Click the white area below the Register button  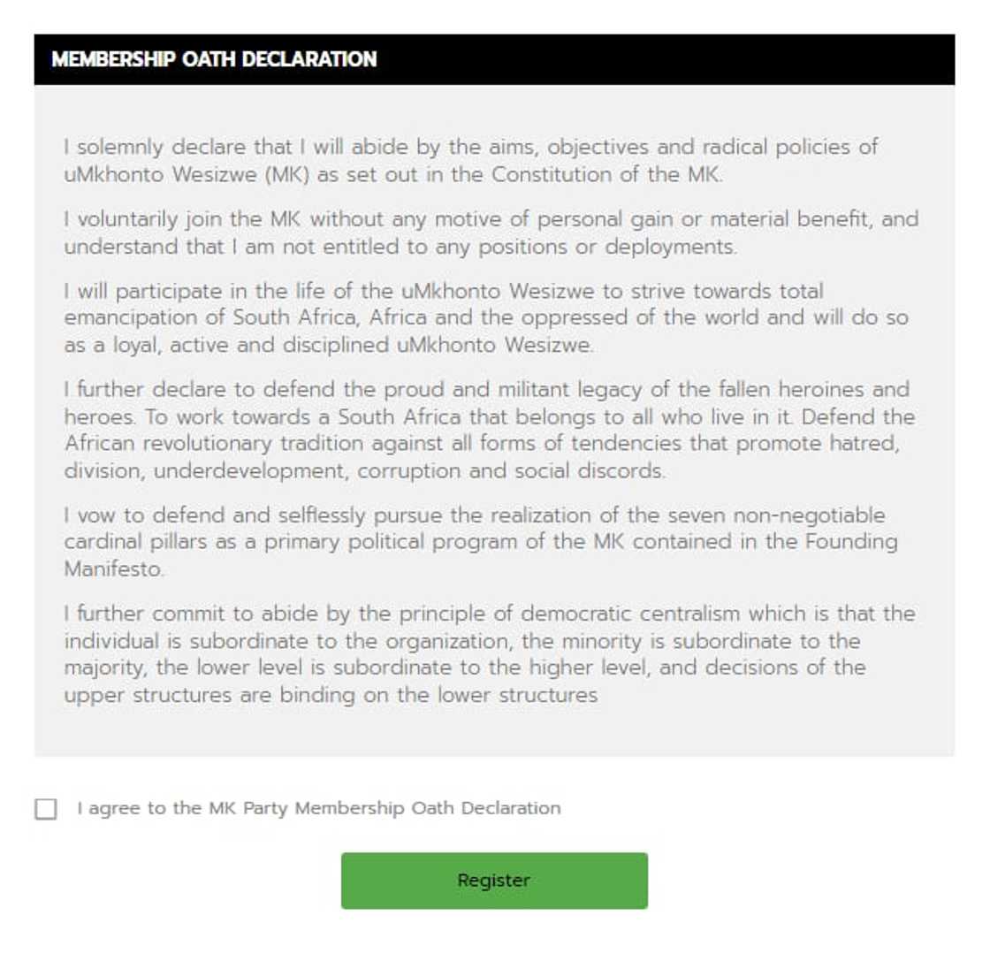coord(494,942)
